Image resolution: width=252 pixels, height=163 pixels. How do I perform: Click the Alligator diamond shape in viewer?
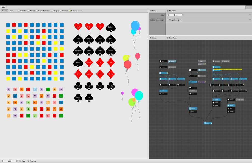coord(89,62)
